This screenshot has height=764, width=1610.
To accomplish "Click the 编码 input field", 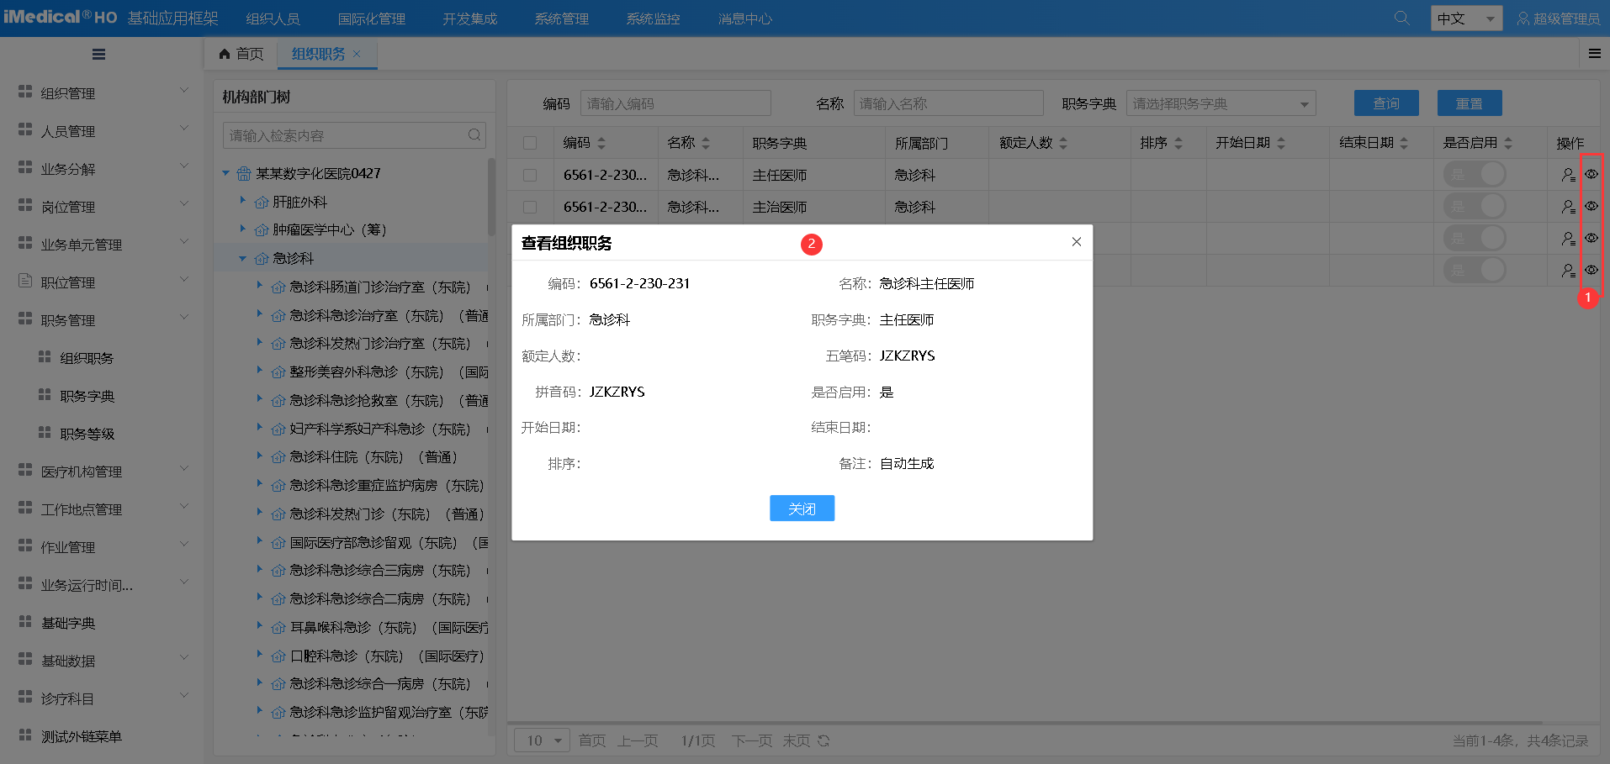I will [675, 103].
